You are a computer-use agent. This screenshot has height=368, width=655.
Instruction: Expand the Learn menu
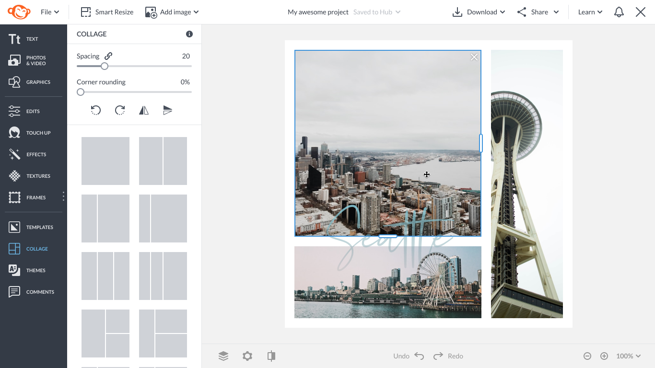point(590,12)
